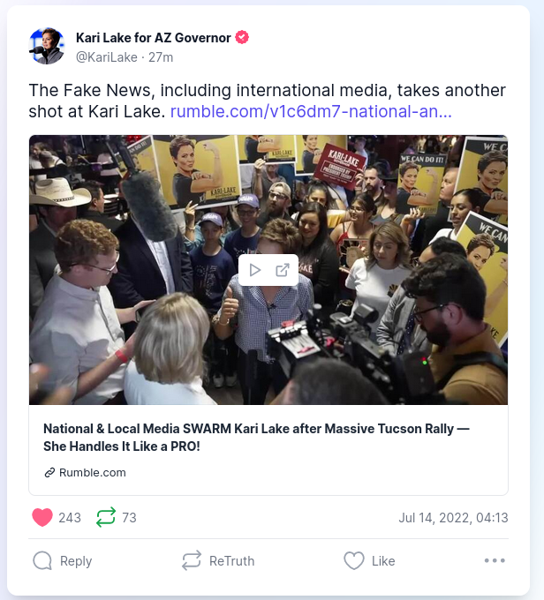Open video in new window icon

[x=283, y=270]
